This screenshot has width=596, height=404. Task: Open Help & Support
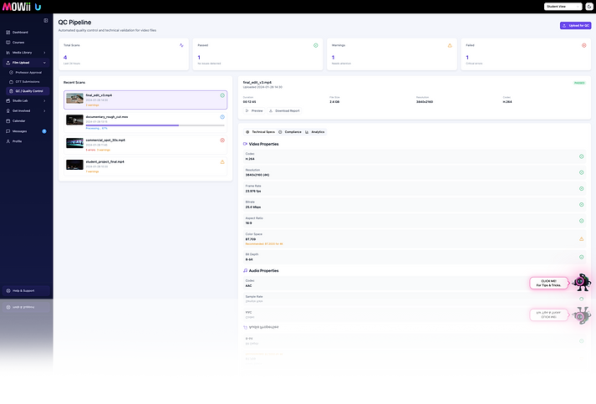(x=26, y=290)
